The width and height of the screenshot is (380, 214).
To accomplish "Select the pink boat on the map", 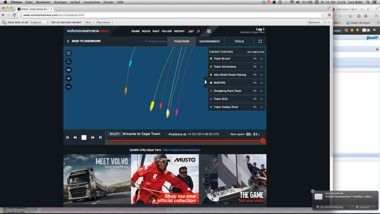I will coord(177,112).
